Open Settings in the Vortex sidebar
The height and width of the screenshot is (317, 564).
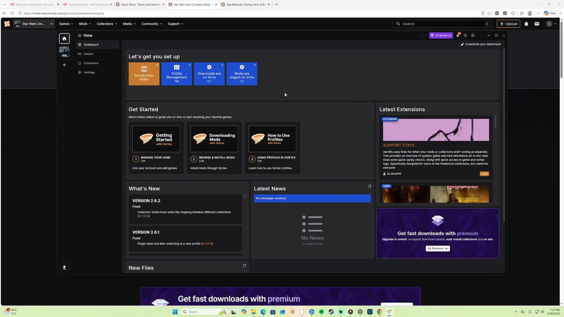click(97, 72)
